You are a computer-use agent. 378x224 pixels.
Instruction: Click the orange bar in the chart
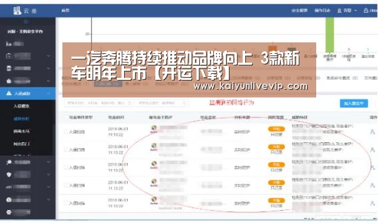pyautogui.click(x=273, y=49)
